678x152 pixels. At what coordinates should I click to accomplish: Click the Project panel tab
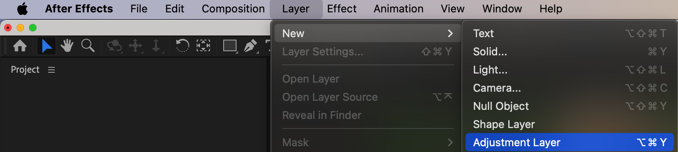25,70
